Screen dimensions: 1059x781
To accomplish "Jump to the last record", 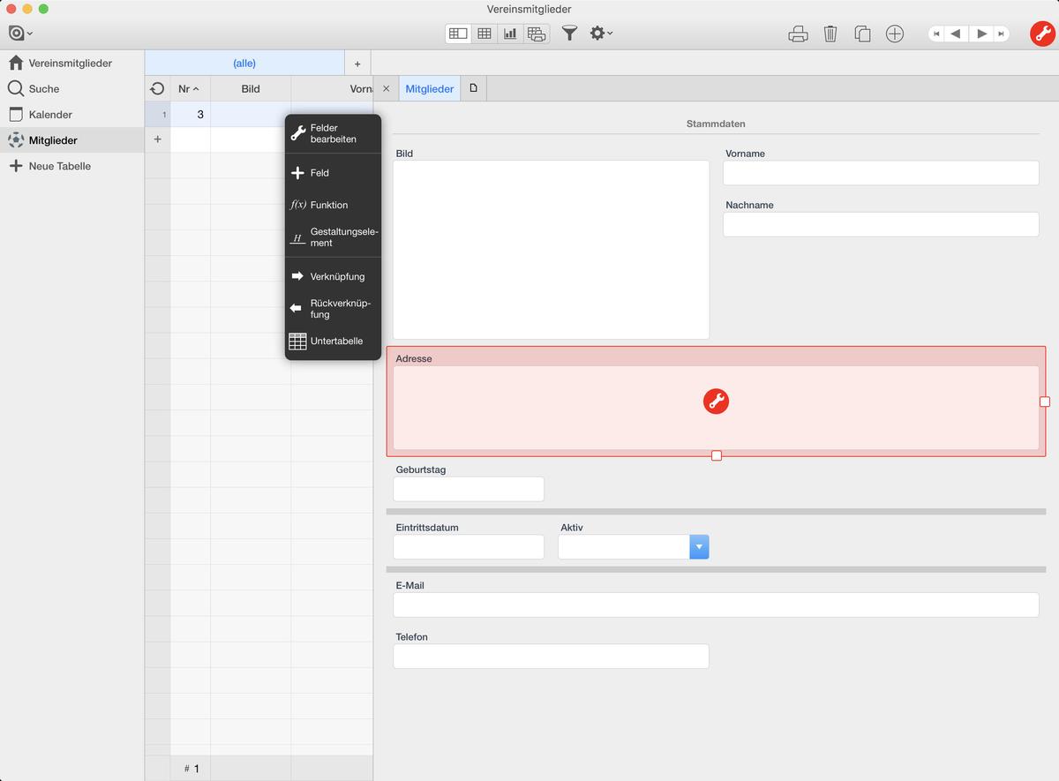I will (1001, 34).
